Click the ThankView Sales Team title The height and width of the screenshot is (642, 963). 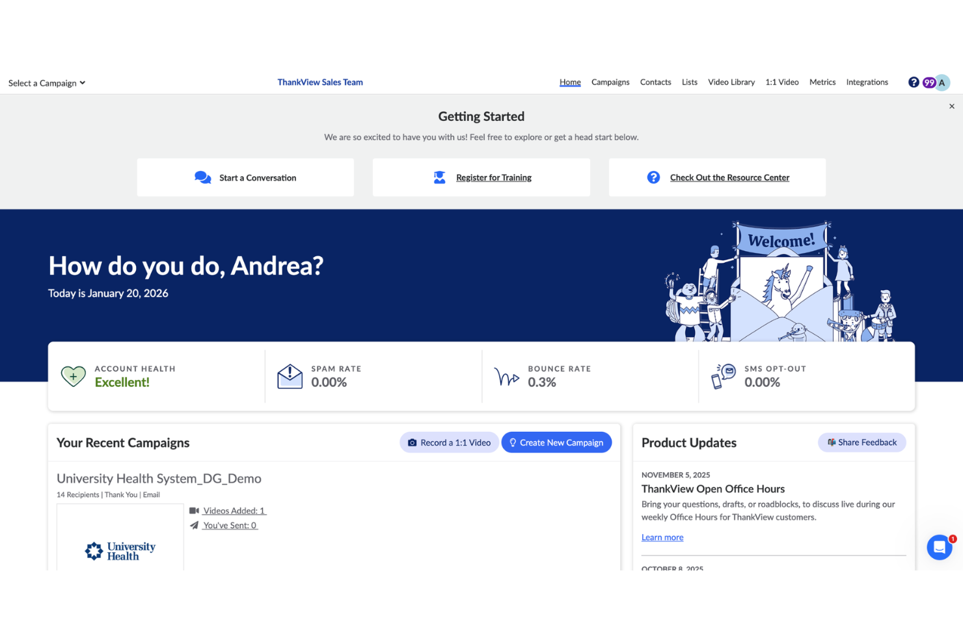(x=320, y=82)
